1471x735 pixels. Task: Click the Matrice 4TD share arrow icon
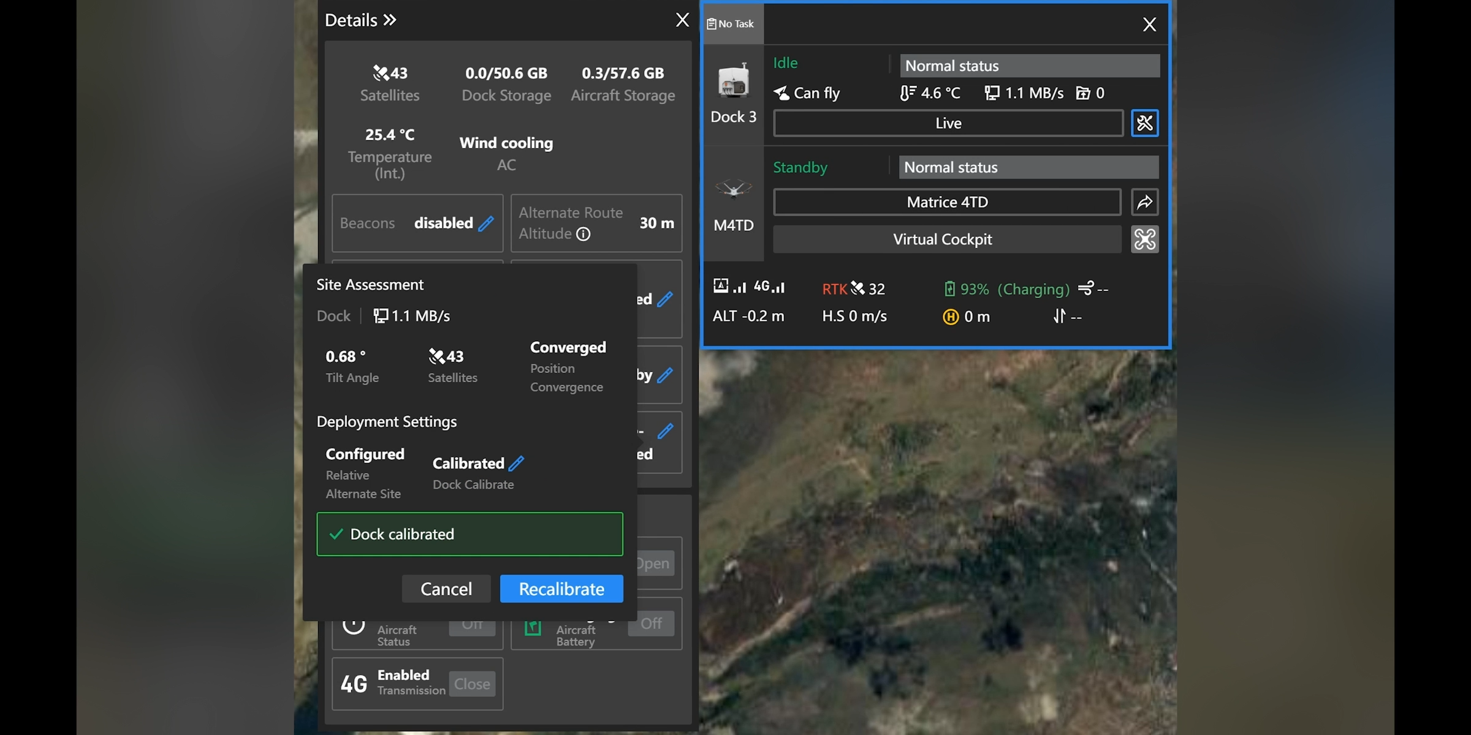[x=1144, y=202]
